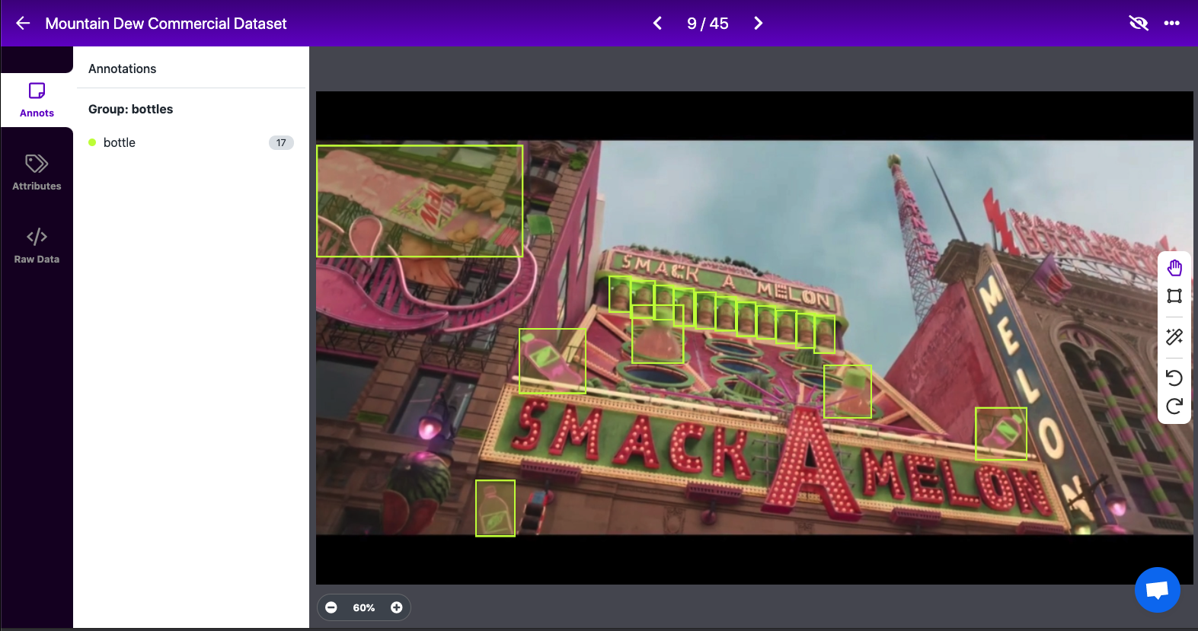Screen dimensions: 1198x631
Task: Select the bounding box tool
Action: 1174,296
